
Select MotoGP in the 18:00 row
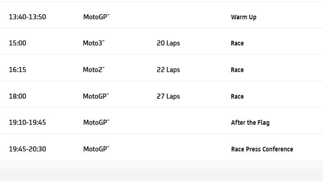point(96,97)
